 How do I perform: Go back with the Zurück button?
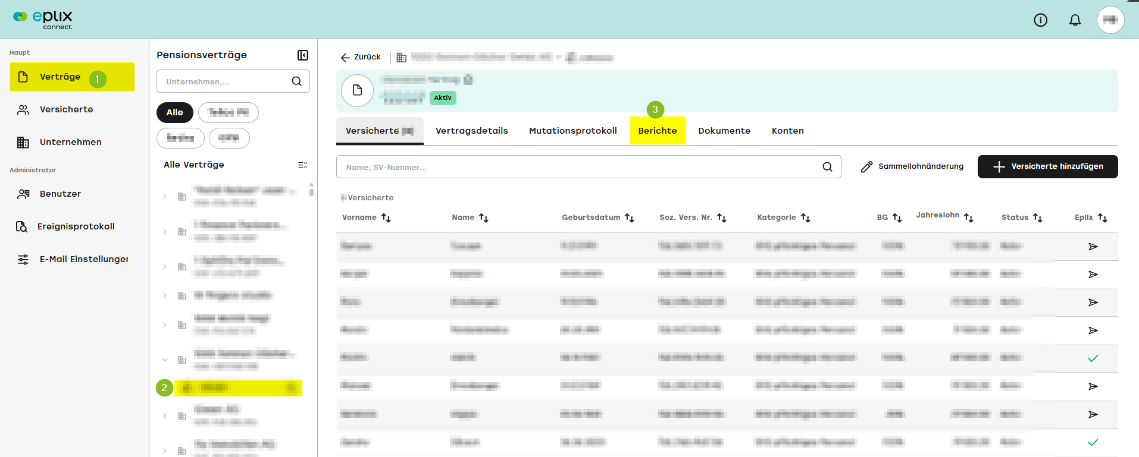[361, 57]
